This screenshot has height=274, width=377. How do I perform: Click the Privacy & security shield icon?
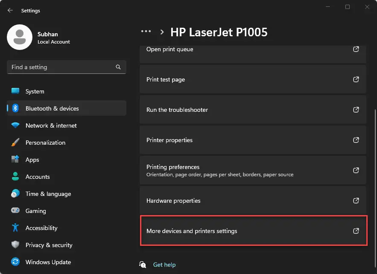click(15, 245)
